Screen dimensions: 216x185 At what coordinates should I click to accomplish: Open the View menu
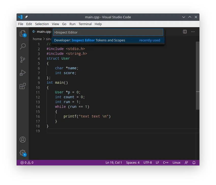tap(55, 24)
